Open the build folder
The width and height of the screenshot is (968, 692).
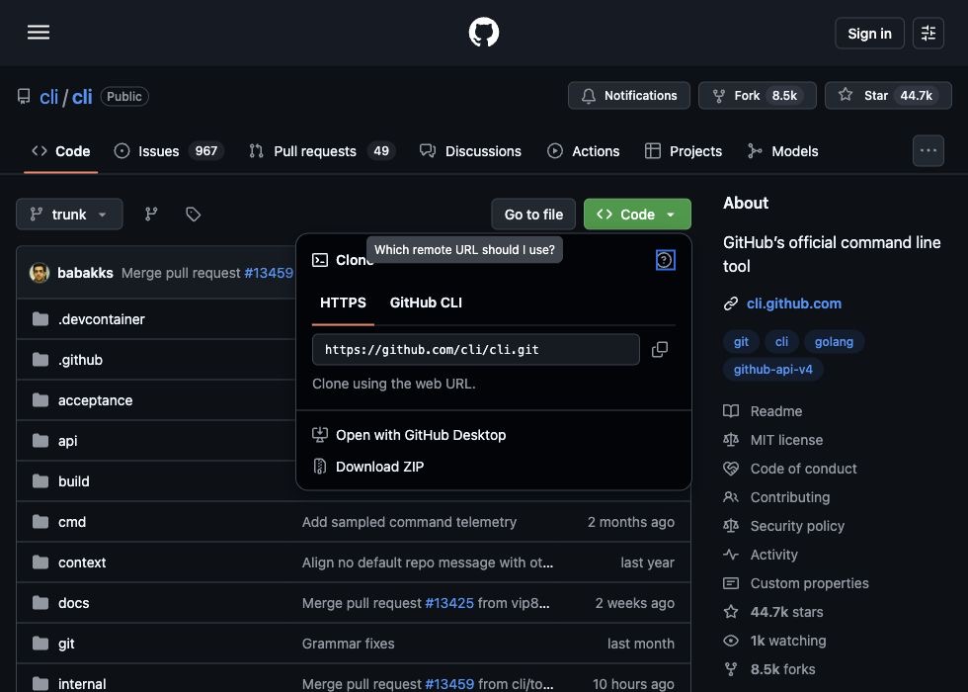click(73, 481)
